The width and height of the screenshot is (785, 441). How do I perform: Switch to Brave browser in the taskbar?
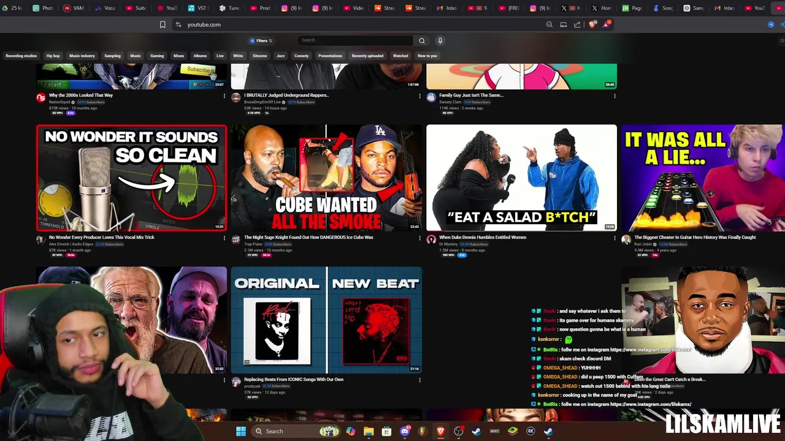pos(440,431)
